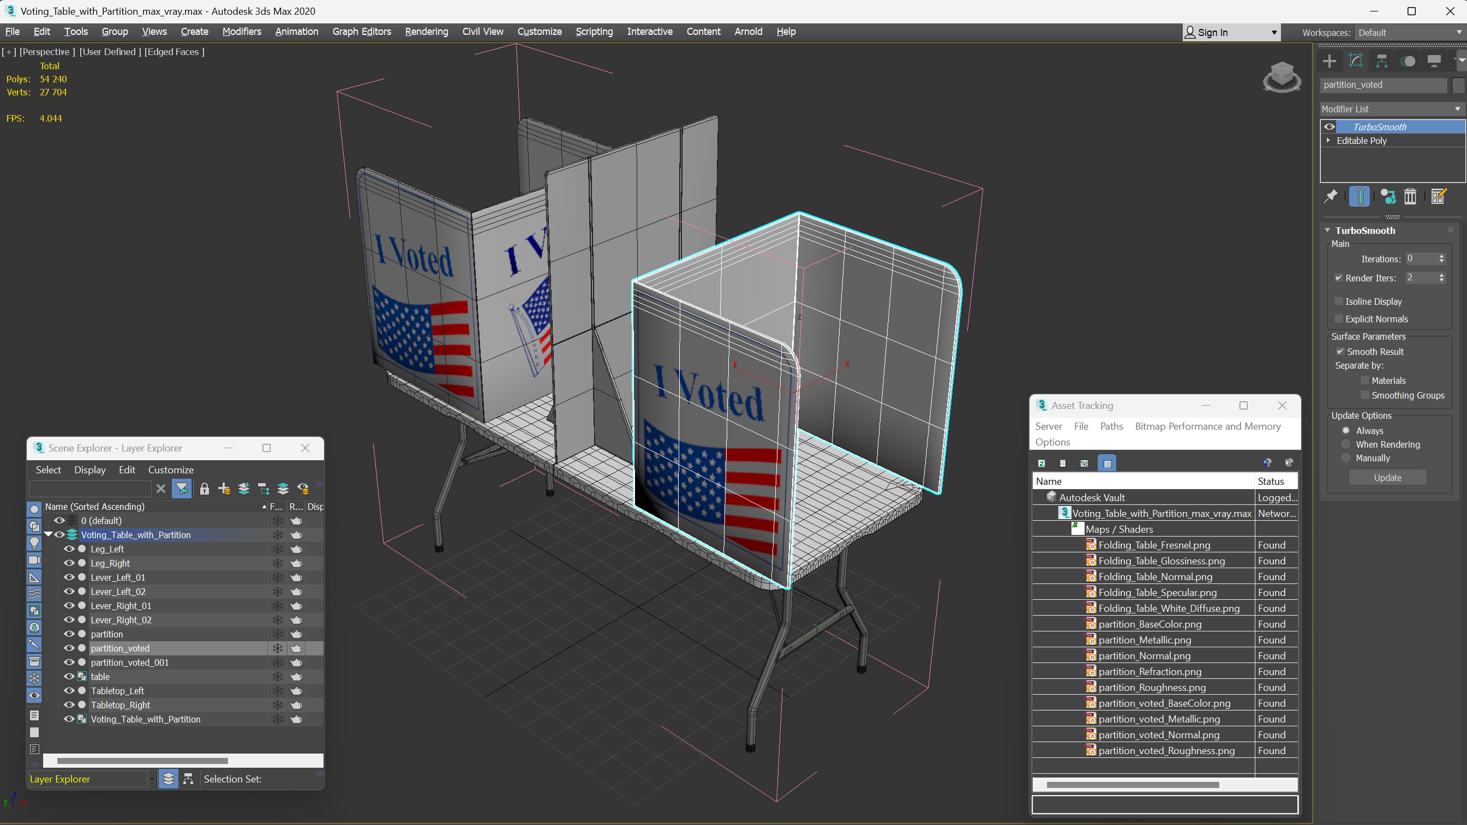This screenshot has height=825, width=1467.
Task: Add selection to current layer icon
Action: [244, 489]
